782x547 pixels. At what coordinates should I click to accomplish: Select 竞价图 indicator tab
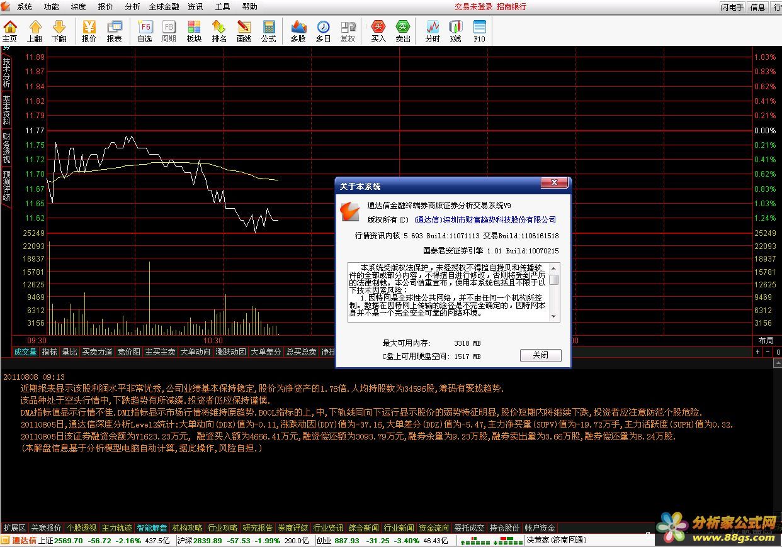pyautogui.click(x=128, y=352)
